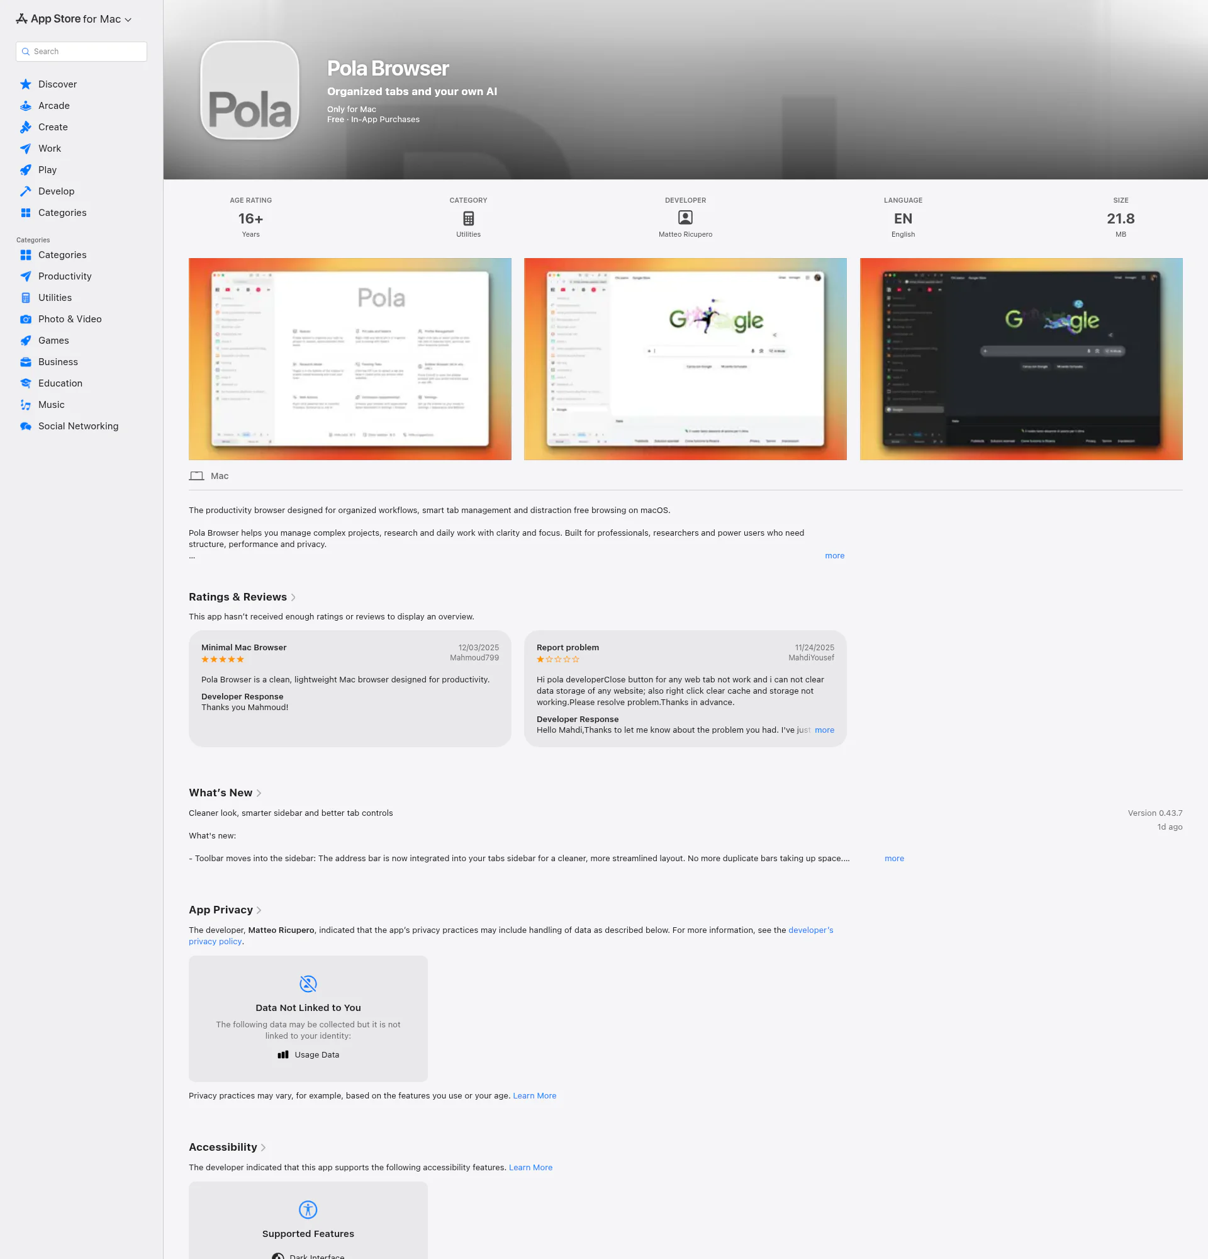The width and height of the screenshot is (1208, 1259).
Task: Click the Productivity sidebar icon
Action: coord(26,276)
